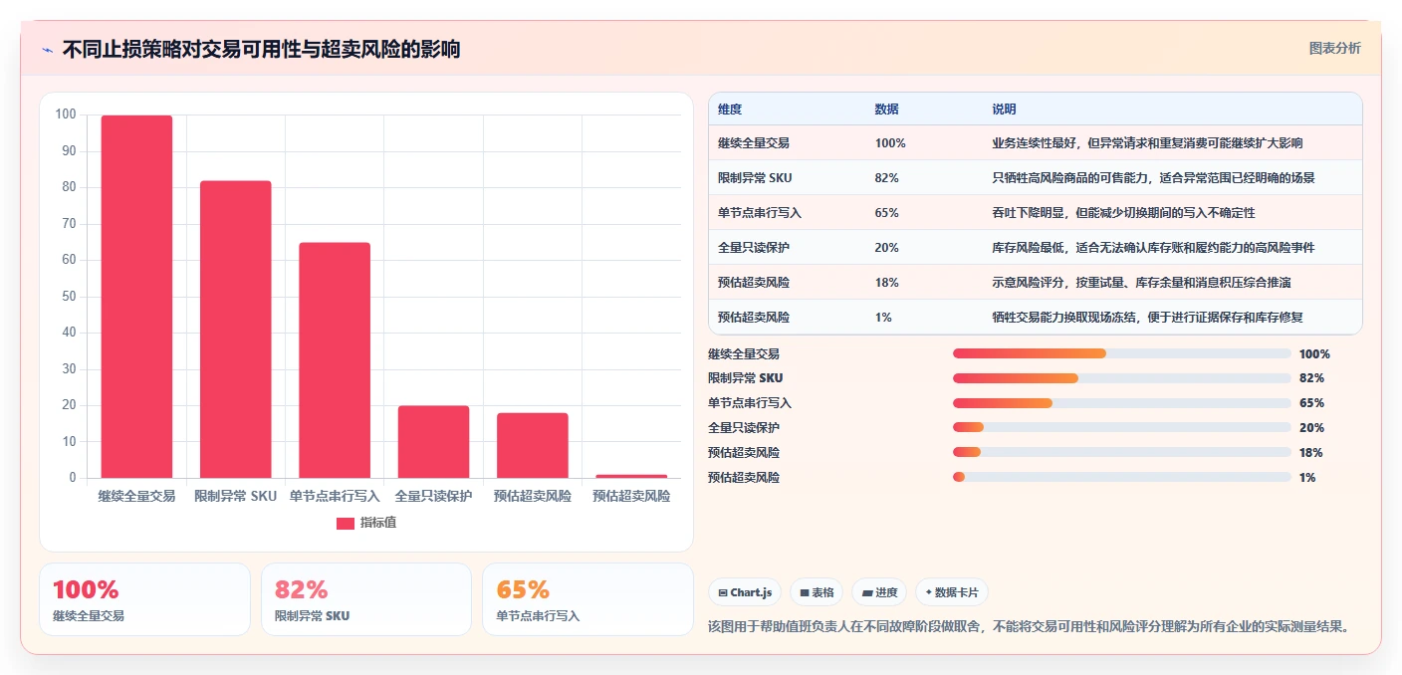The height and width of the screenshot is (675, 1402).
Task: Click the 说明 table column header
Action: pos(1004,110)
